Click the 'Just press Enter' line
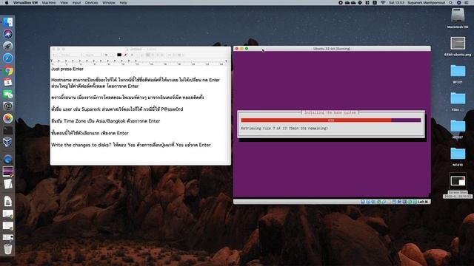Viewport: 474px width, 266px height. 67,69
